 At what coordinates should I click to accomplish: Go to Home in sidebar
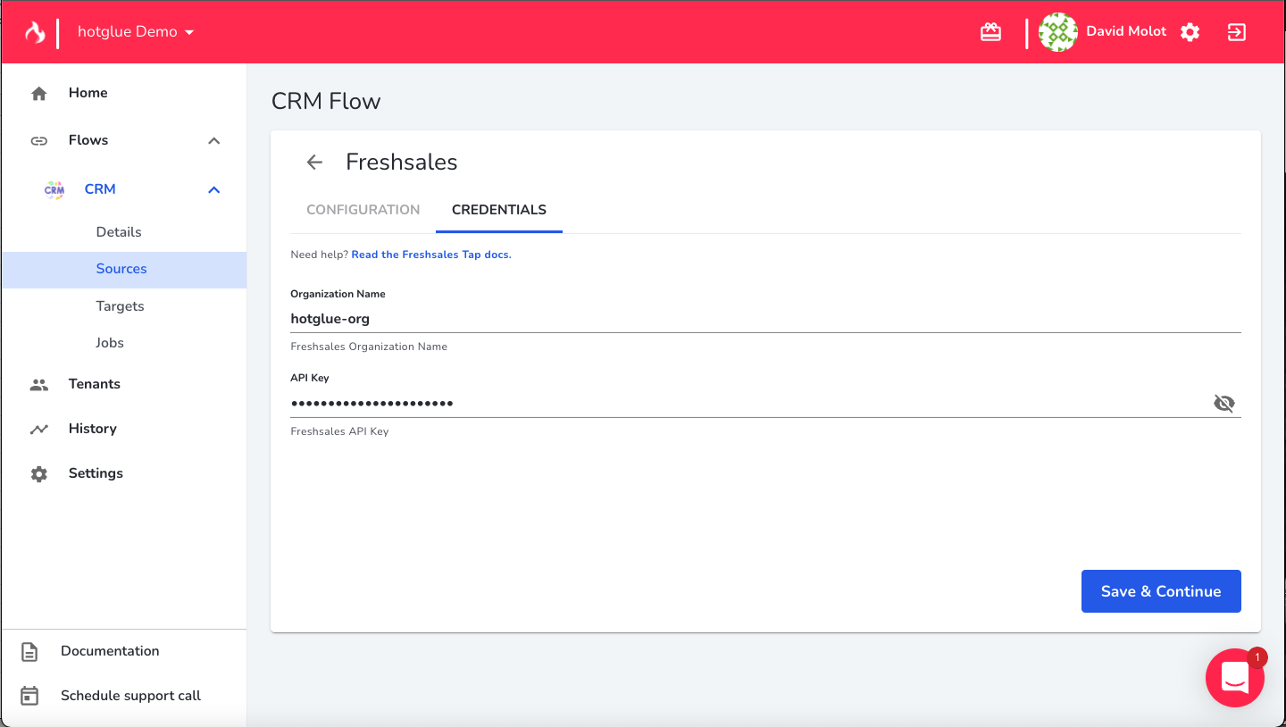(88, 93)
